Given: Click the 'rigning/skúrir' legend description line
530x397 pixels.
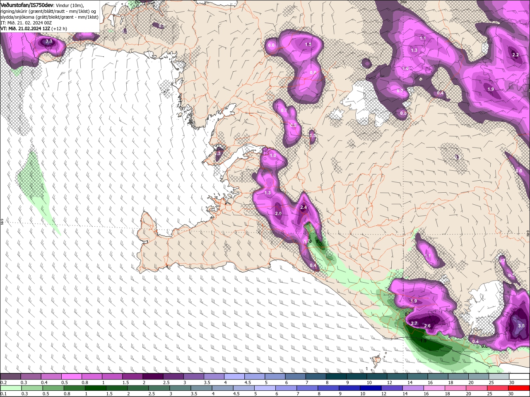Looking at the screenshot, I should (49, 11).
